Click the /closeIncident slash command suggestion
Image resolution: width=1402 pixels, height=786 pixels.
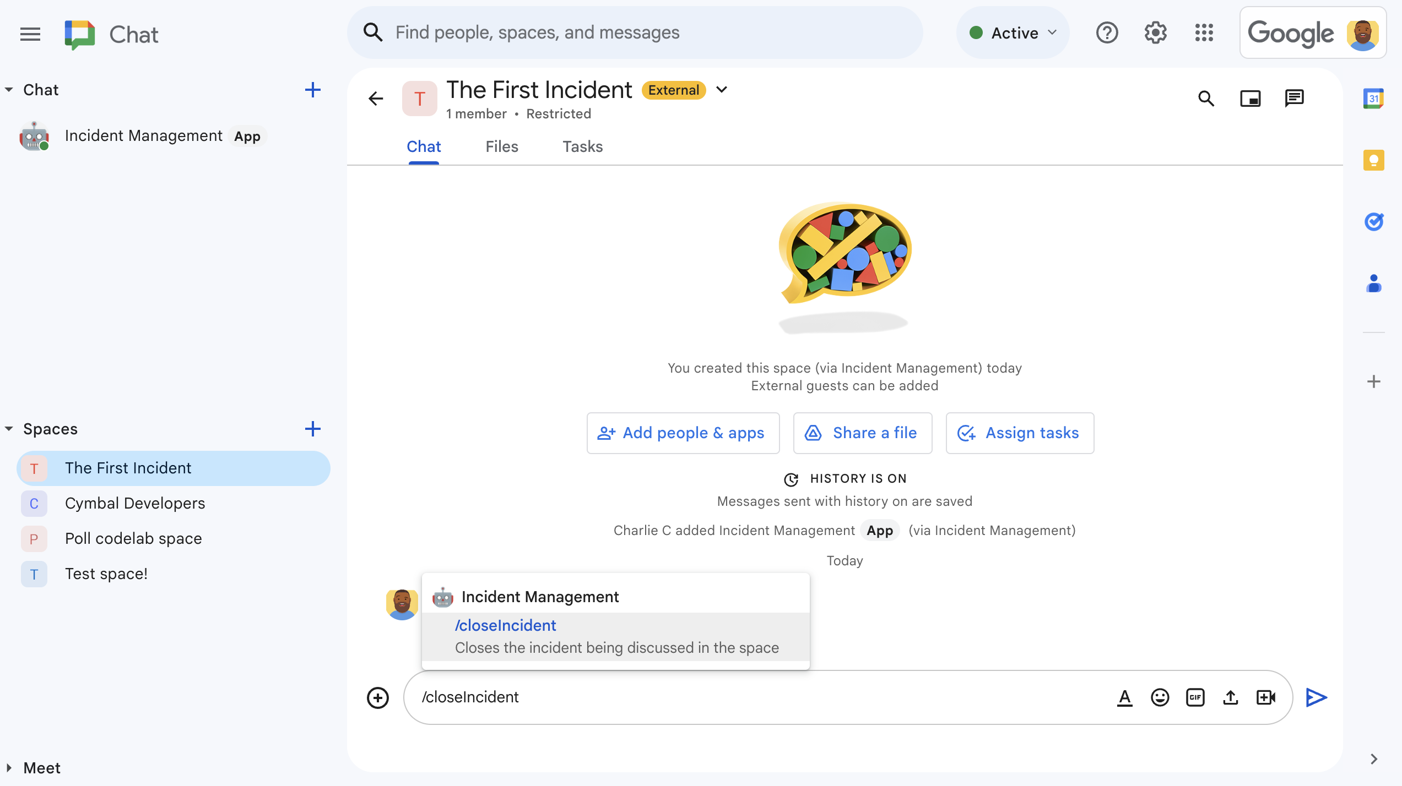[x=615, y=635]
